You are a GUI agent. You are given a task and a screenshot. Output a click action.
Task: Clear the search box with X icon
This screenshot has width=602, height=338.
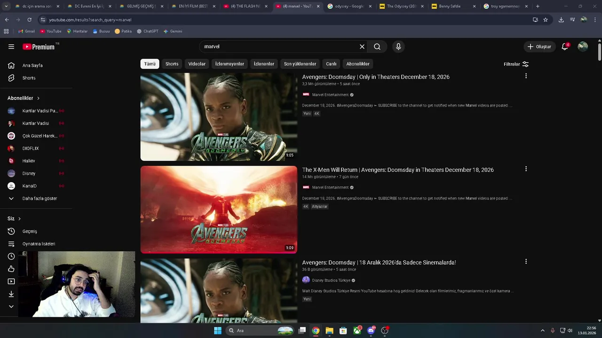click(362, 46)
